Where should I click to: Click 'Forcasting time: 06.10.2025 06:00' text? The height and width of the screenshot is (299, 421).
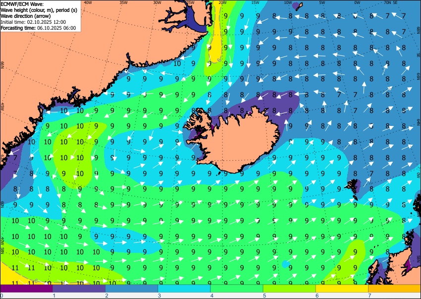tap(39, 28)
